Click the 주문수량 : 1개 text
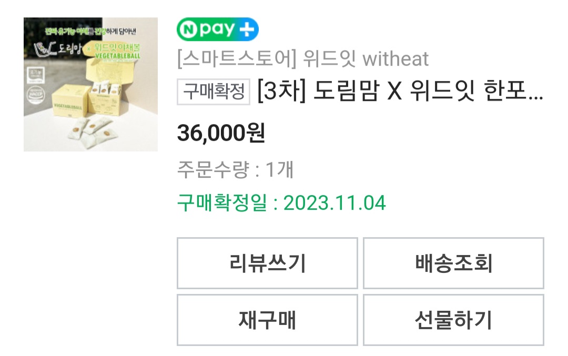 pos(235,169)
